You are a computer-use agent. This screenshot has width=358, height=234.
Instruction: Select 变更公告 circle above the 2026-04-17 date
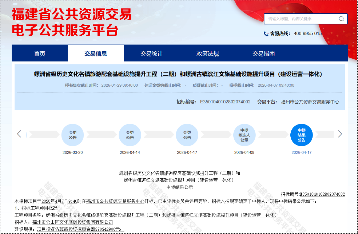point(187,135)
